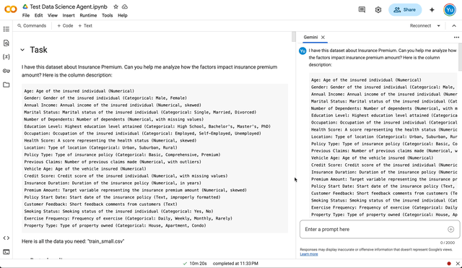Viewport: 462px width, 268px height.
Task: Open the Edit menu
Action: (x=38, y=15)
